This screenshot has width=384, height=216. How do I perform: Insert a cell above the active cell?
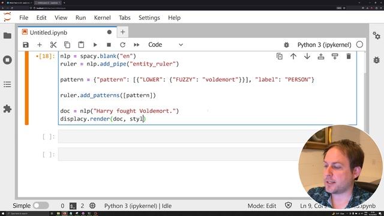coord(321,56)
